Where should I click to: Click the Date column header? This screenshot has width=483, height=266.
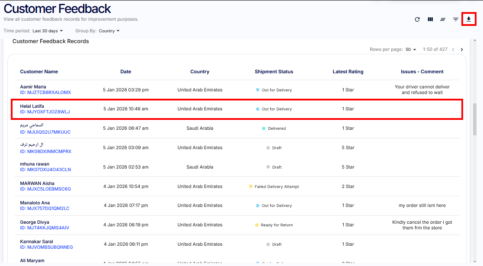[x=126, y=72]
